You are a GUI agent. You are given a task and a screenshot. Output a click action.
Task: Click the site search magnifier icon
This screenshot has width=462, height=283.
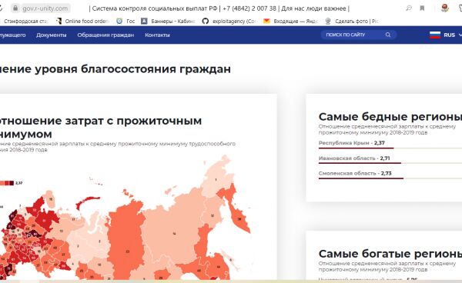tap(388, 35)
